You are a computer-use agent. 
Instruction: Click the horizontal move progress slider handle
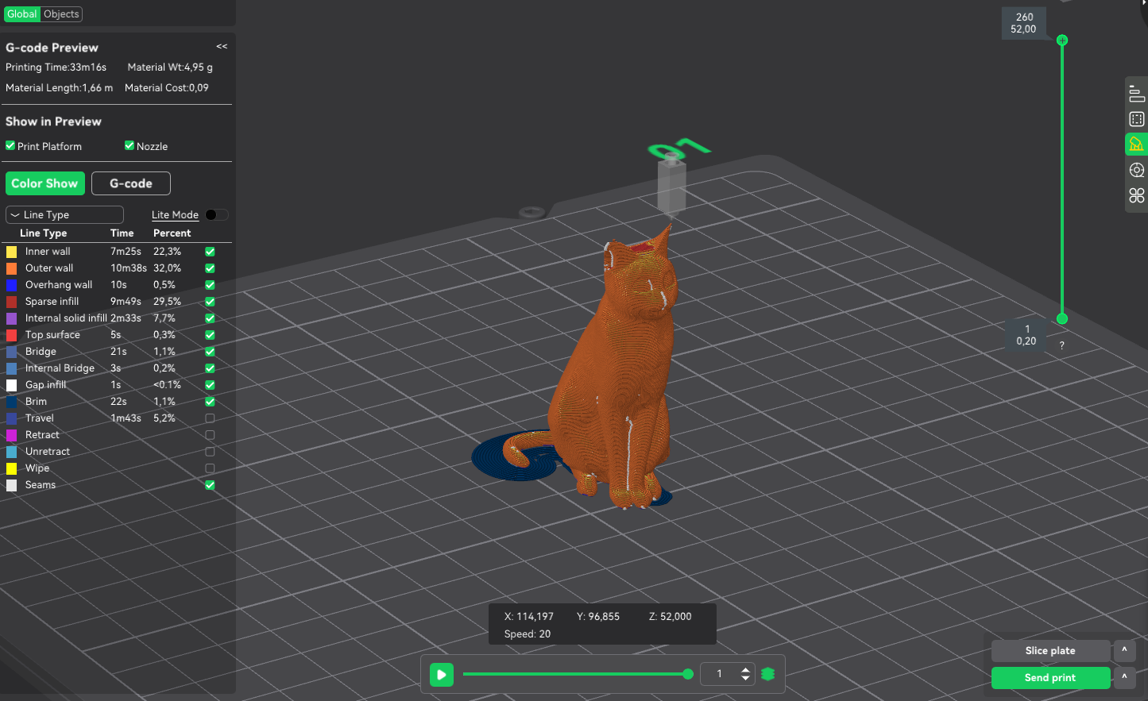(x=688, y=674)
